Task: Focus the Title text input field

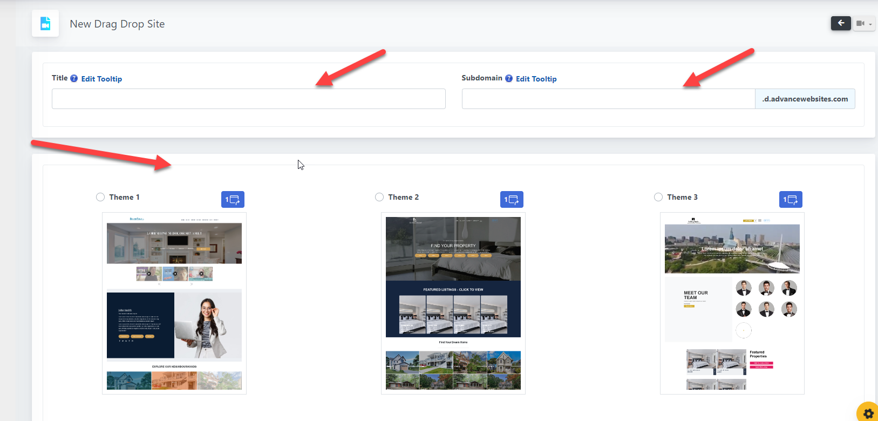Action: 248,99
